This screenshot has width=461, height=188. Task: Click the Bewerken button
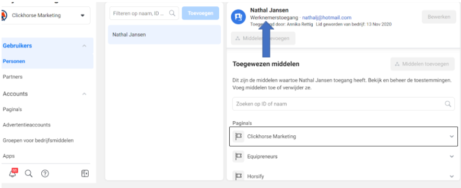click(439, 17)
